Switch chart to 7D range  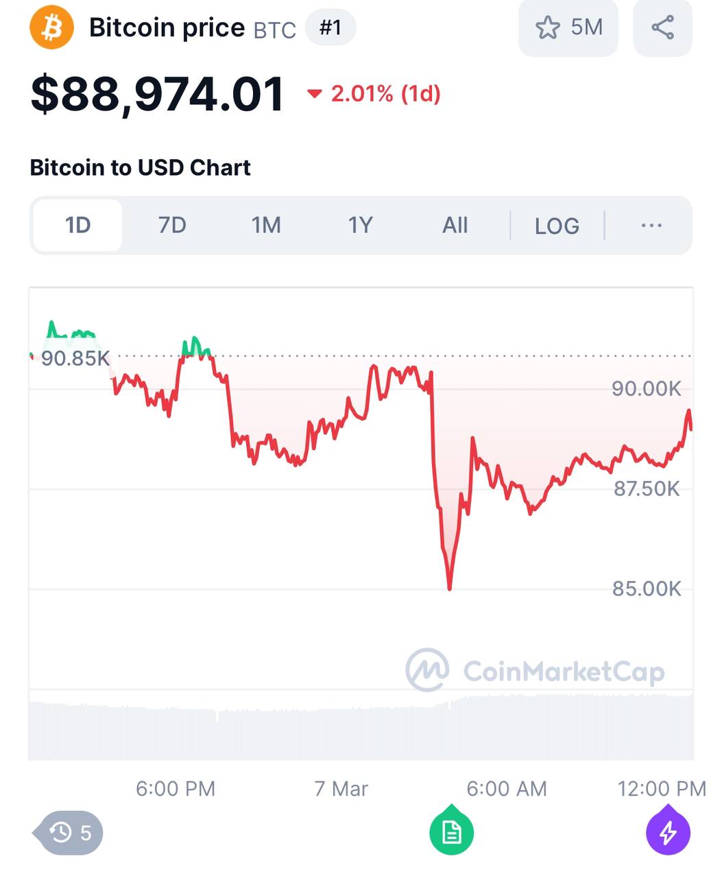[172, 225]
